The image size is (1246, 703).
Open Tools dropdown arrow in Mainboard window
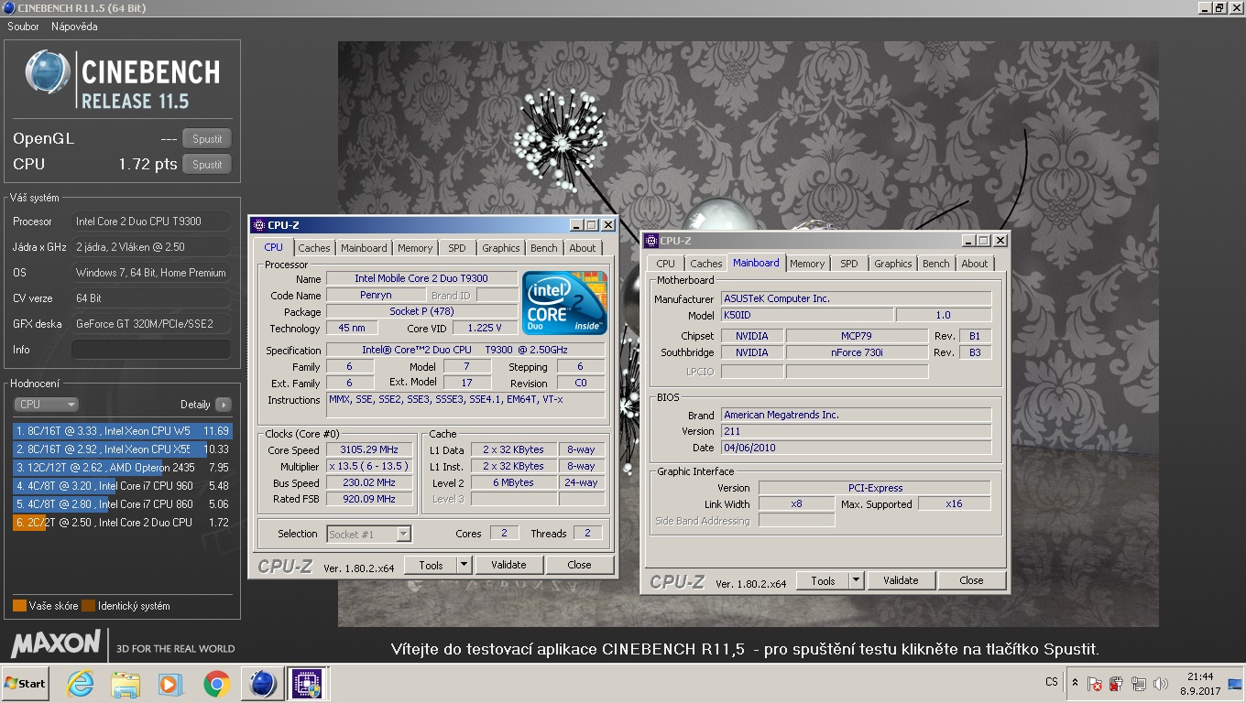856,581
